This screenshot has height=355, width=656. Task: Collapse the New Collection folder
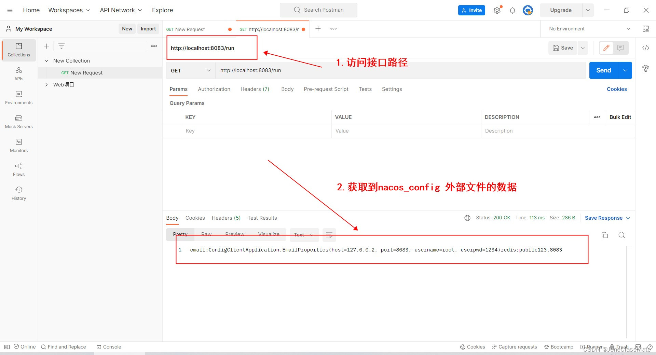pyautogui.click(x=46, y=61)
